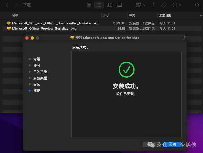Click the lock icon in installer title bar
This screenshot has width=203, height=153.
coord(183,38)
